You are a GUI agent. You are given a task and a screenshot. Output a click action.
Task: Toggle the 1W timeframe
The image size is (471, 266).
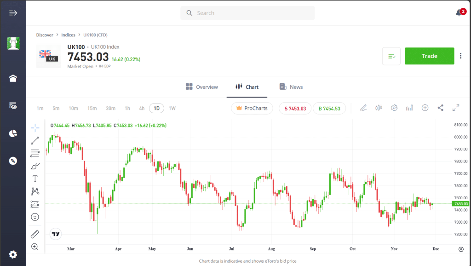click(172, 108)
